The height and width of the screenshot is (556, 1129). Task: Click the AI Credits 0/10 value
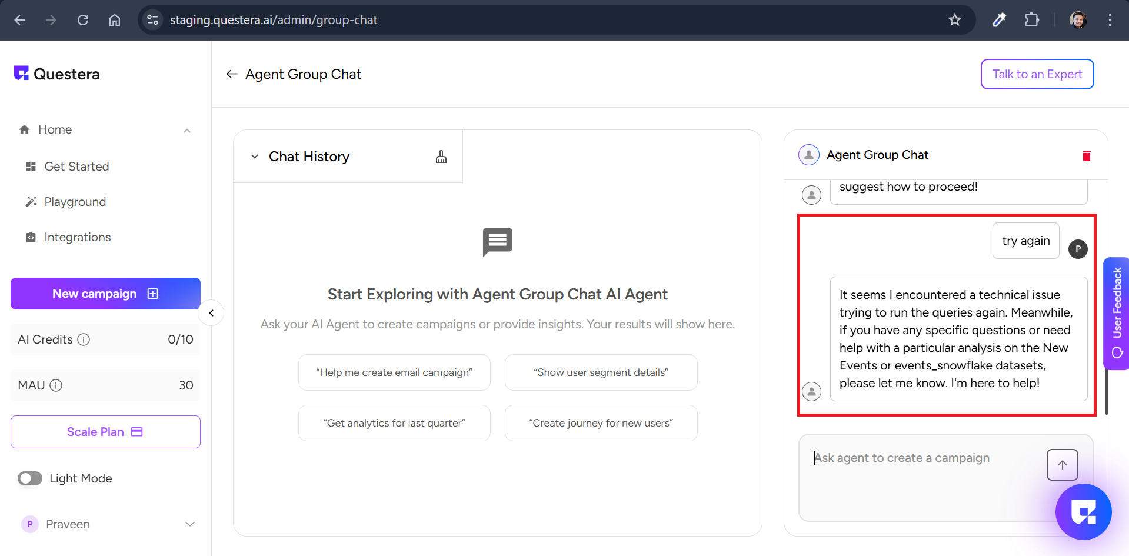click(181, 339)
